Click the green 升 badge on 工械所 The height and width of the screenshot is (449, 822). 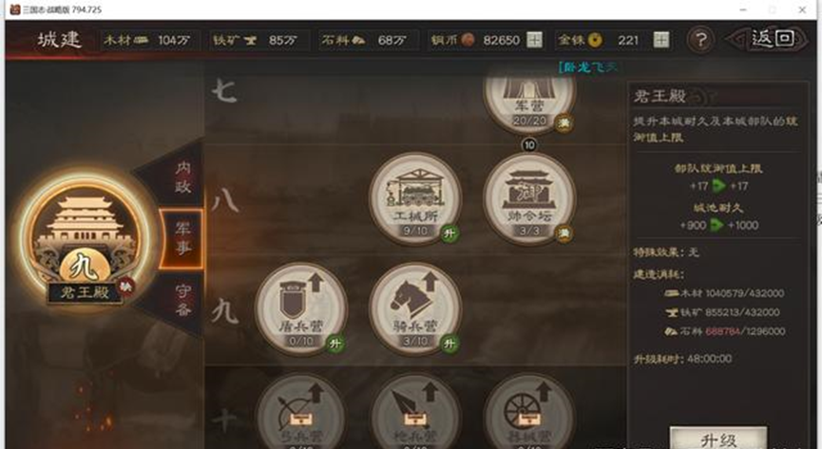[449, 234]
